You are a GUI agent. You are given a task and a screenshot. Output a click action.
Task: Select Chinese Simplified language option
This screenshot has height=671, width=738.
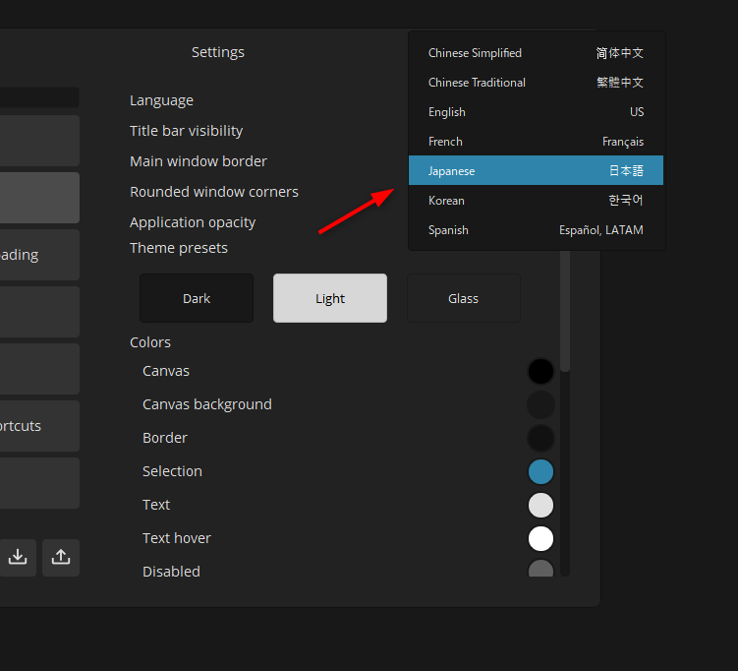(x=536, y=53)
